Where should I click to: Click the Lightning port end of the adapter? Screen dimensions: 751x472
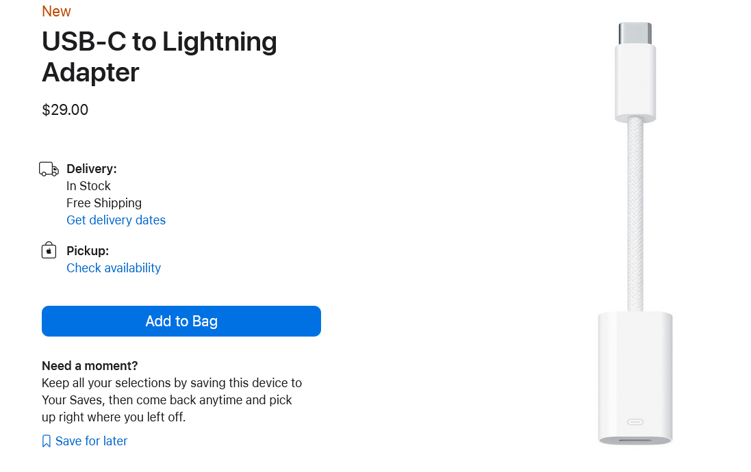(635, 439)
